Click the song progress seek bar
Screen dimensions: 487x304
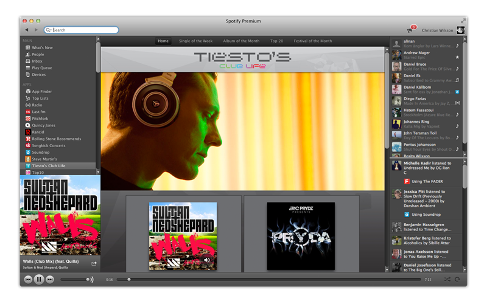(x=268, y=279)
